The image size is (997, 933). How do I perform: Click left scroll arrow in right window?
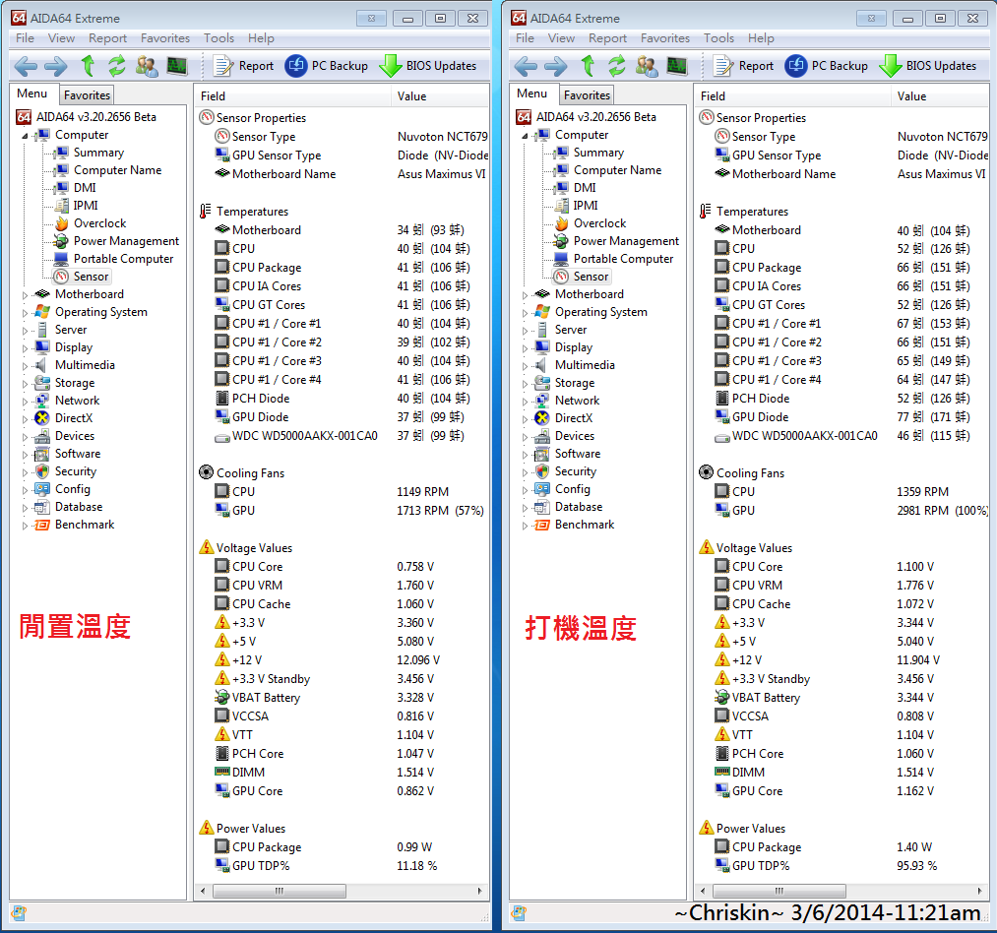pos(703,891)
